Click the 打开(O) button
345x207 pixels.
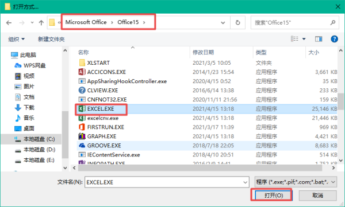click(x=274, y=195)
